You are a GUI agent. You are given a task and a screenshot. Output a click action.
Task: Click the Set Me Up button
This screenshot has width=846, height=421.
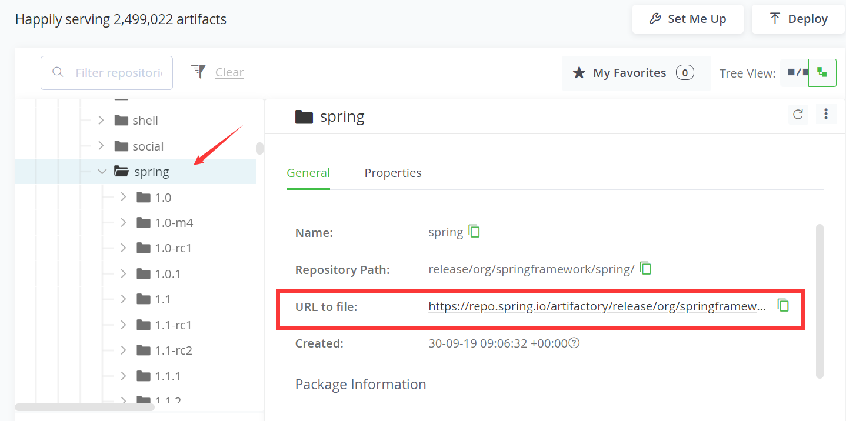[688, 19]
